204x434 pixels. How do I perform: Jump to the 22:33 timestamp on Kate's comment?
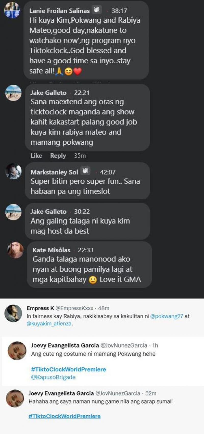86,250
